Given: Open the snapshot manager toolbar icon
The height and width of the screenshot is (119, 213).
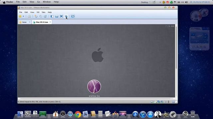Looking at the screenshot, I should [x=45, y=16].
